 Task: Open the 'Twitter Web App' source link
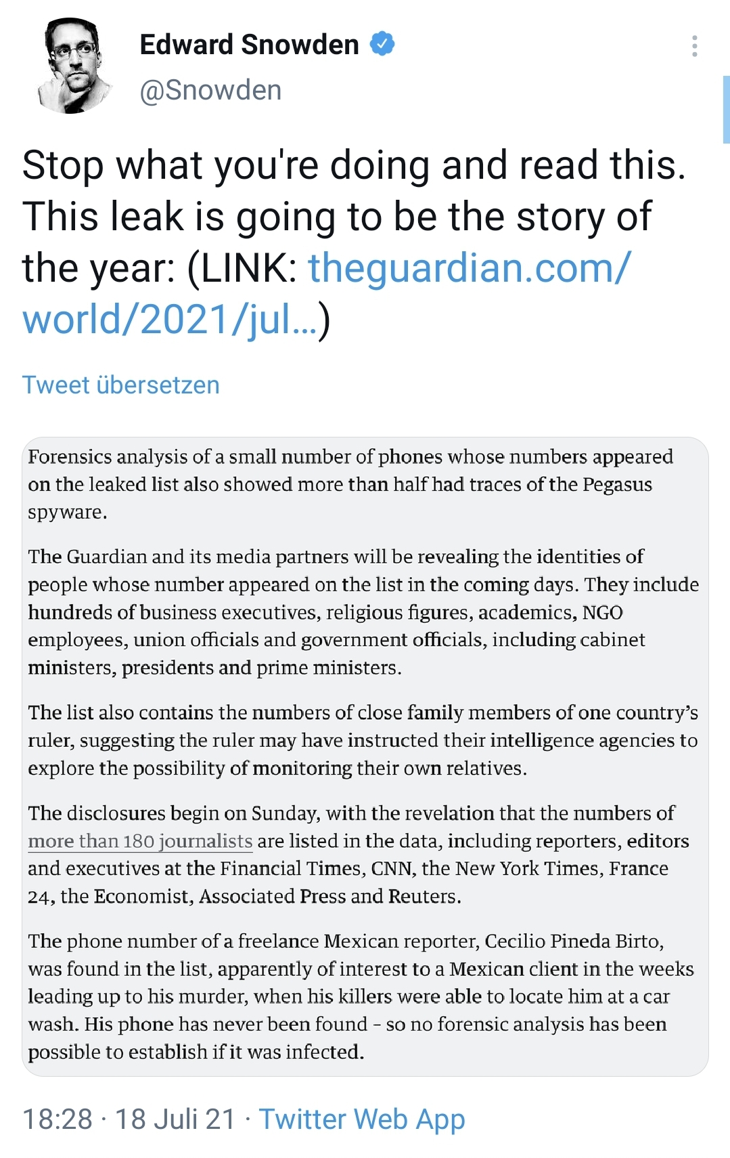362,1119
